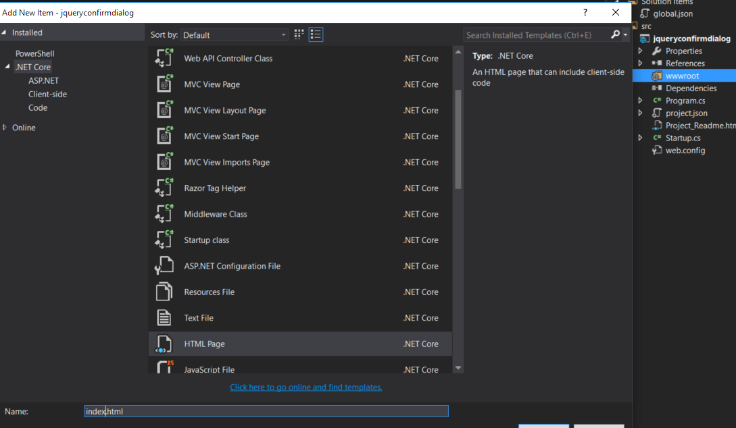Click the Text File row text

coord(199,318)
